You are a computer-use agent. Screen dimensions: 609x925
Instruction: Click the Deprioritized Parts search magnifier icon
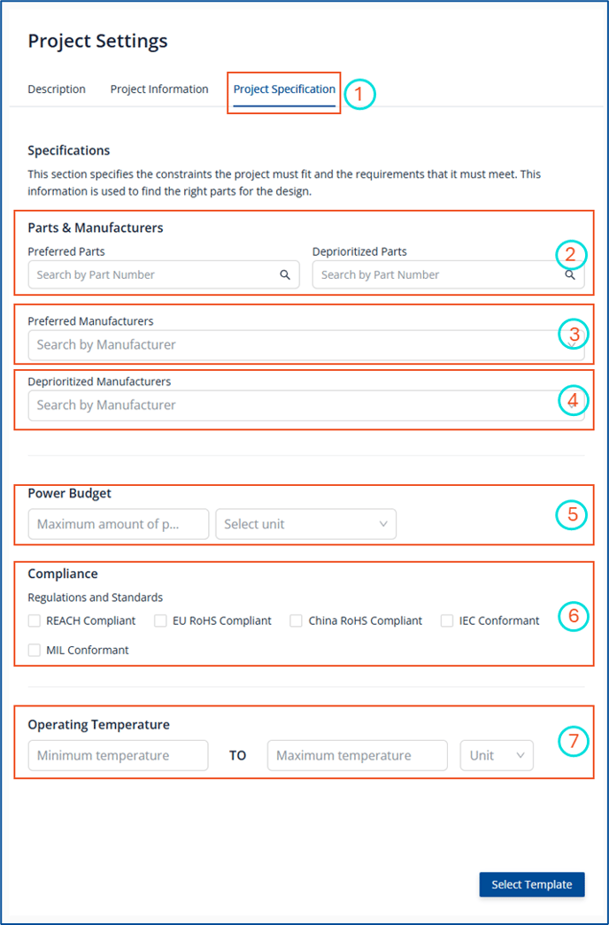click(x=570, y=275)
